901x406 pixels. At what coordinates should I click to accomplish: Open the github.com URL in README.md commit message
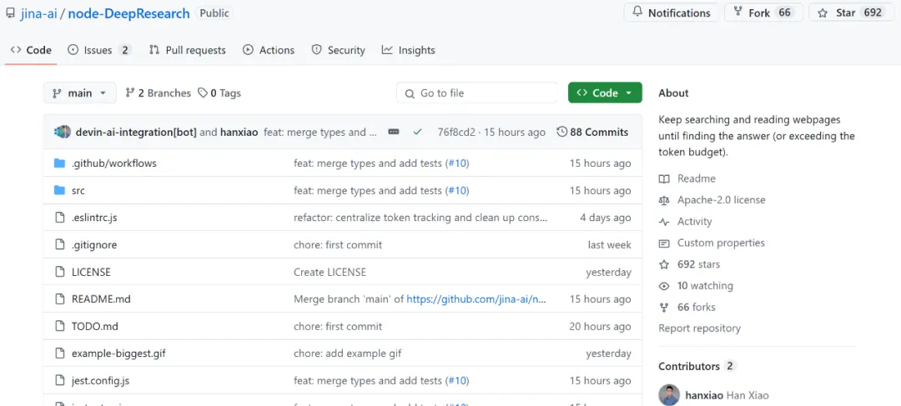476,299
